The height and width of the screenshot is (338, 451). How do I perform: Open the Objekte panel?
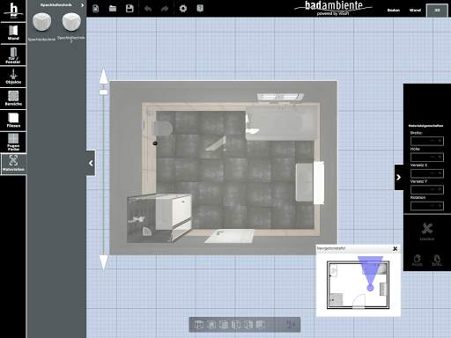[x=13, y=77]
